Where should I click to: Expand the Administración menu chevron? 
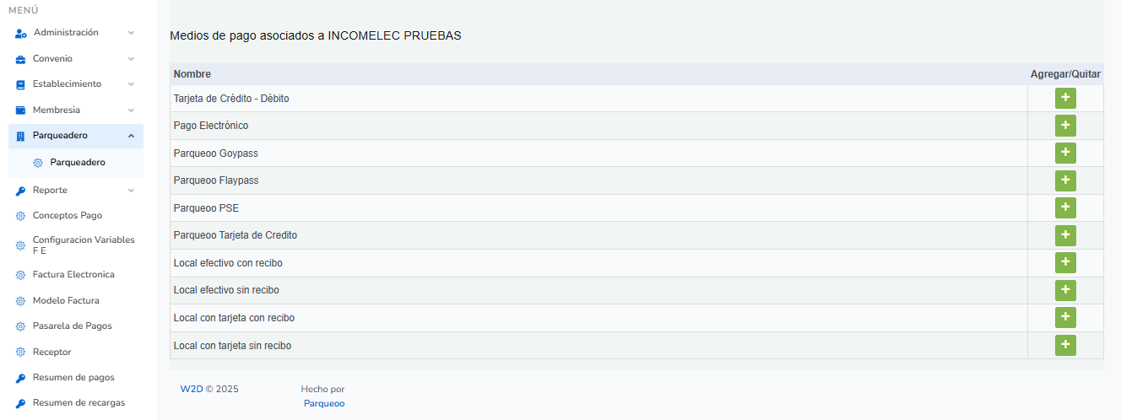[x=131, y=33]
